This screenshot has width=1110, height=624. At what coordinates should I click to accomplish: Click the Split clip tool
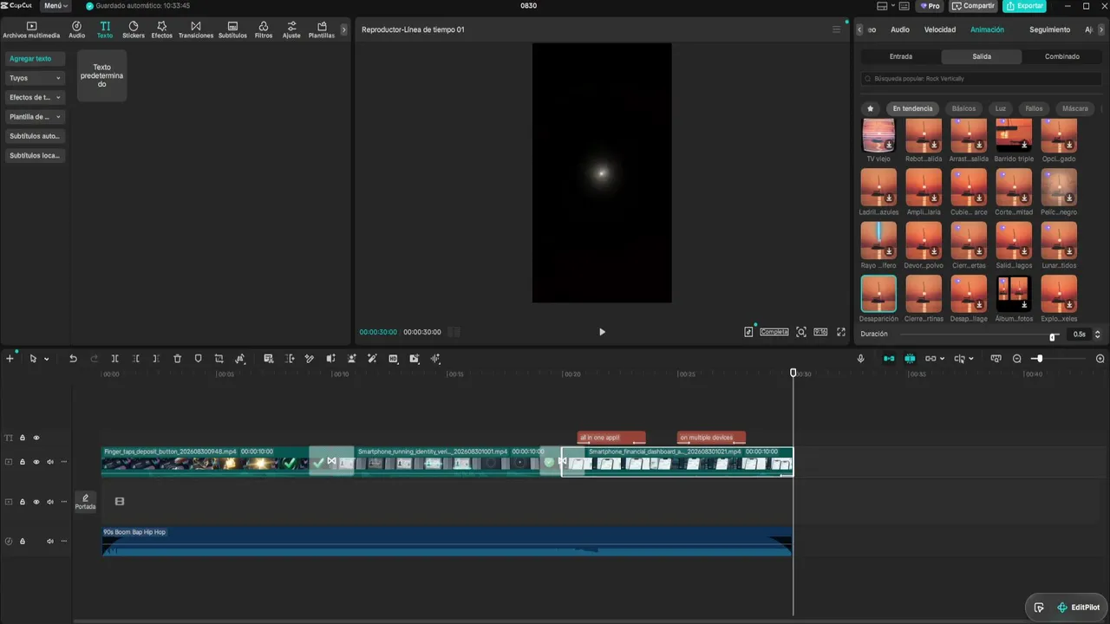click(x=114, y=359)
